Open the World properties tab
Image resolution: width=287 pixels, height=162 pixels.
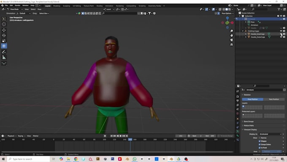238,113
